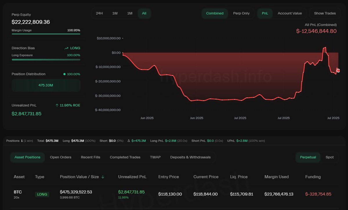Screen dimensions: 348x210
Task: Click the Current Price column header
Action: (206, 177)
